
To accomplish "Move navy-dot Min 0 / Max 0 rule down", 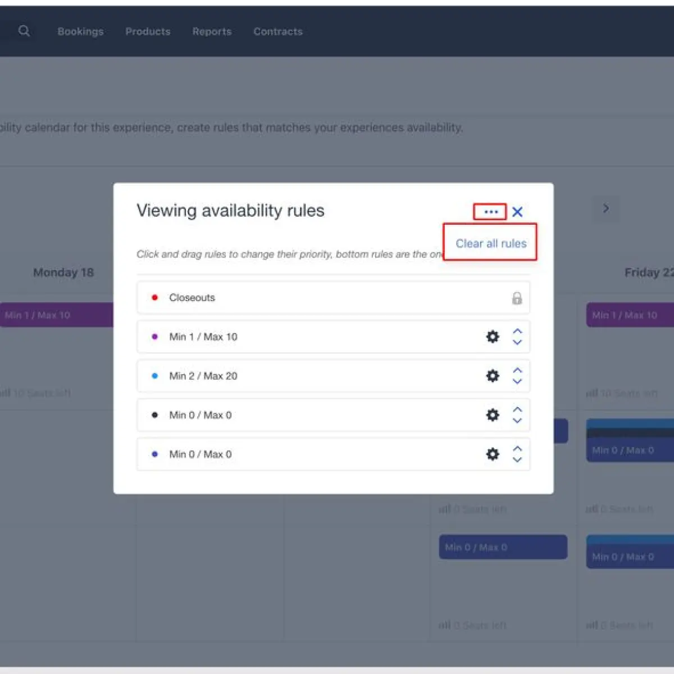I will click(517, 459).
